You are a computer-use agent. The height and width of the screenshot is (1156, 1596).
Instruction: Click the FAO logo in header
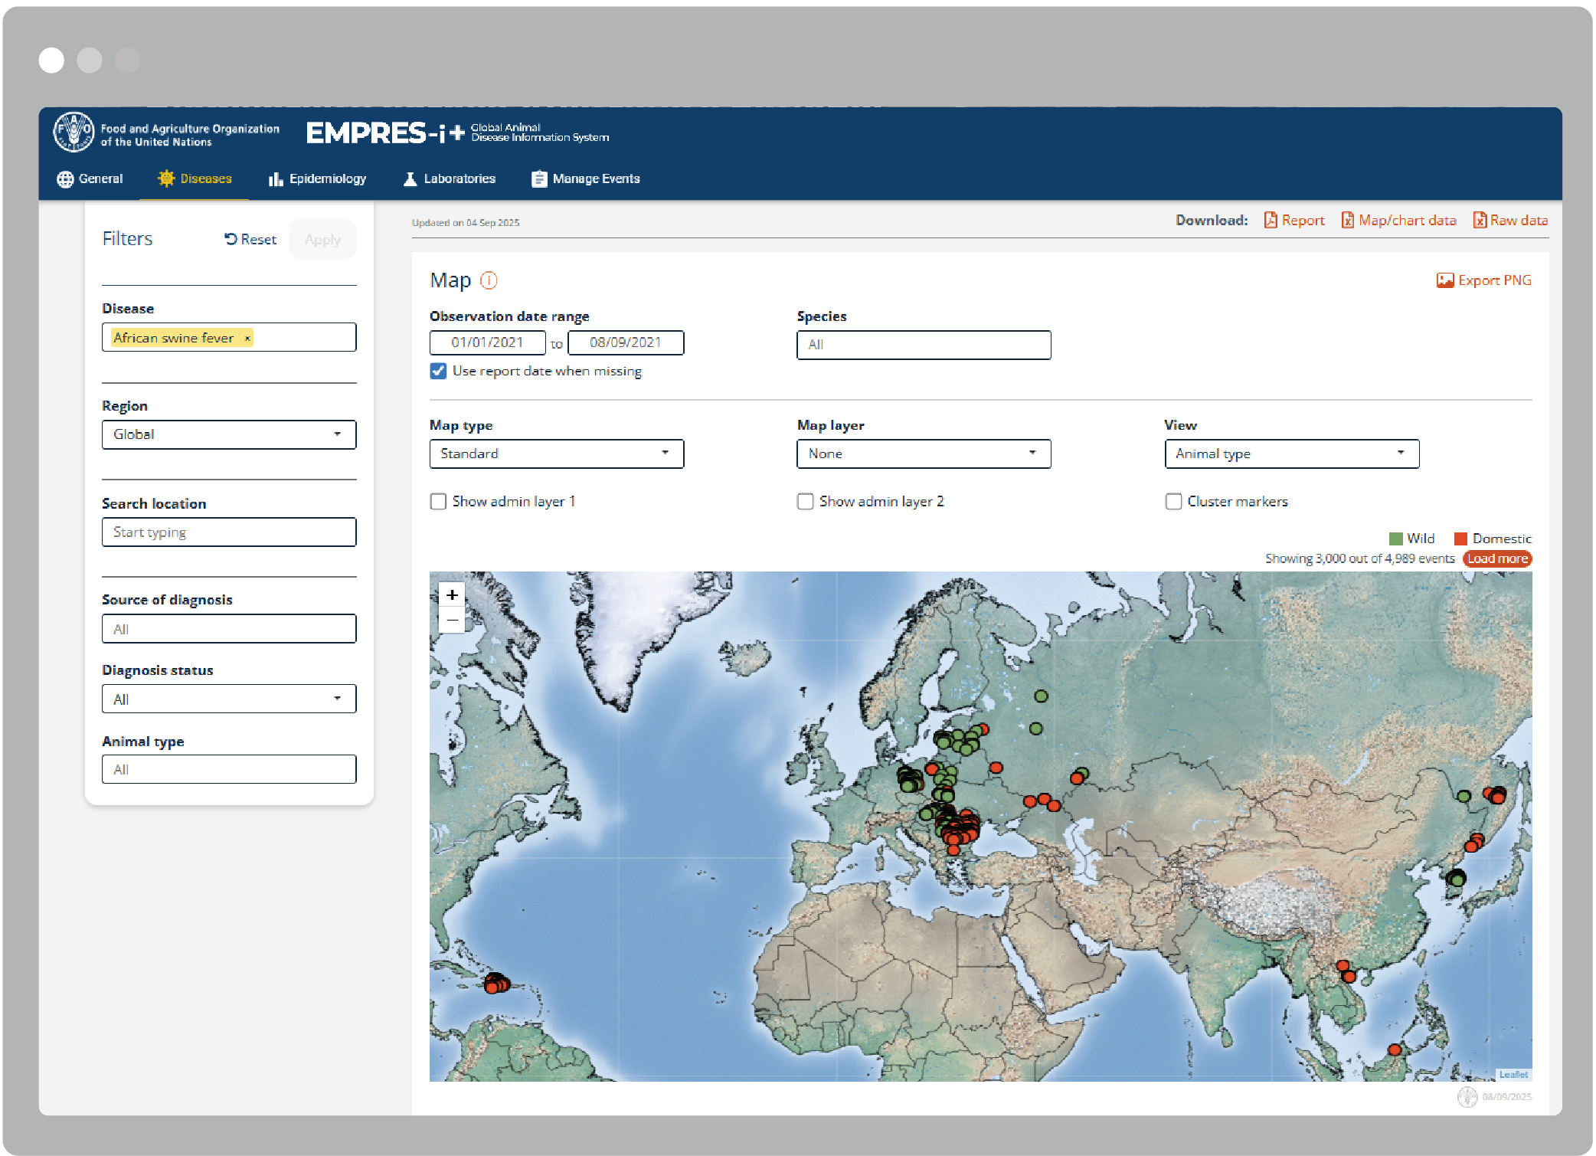pos(73,132)
